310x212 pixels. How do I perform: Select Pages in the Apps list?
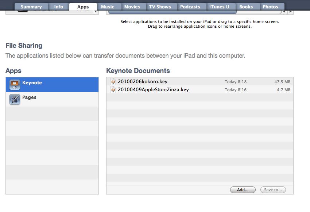tap(52, 99)
